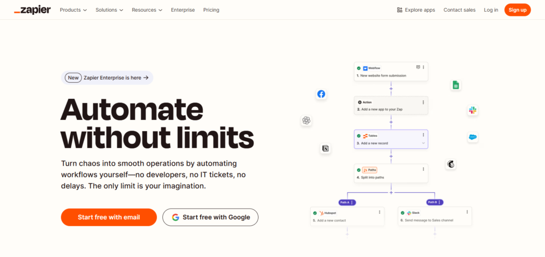Click the orange Sign up button

pyautogui.click(x=517, y=10)
